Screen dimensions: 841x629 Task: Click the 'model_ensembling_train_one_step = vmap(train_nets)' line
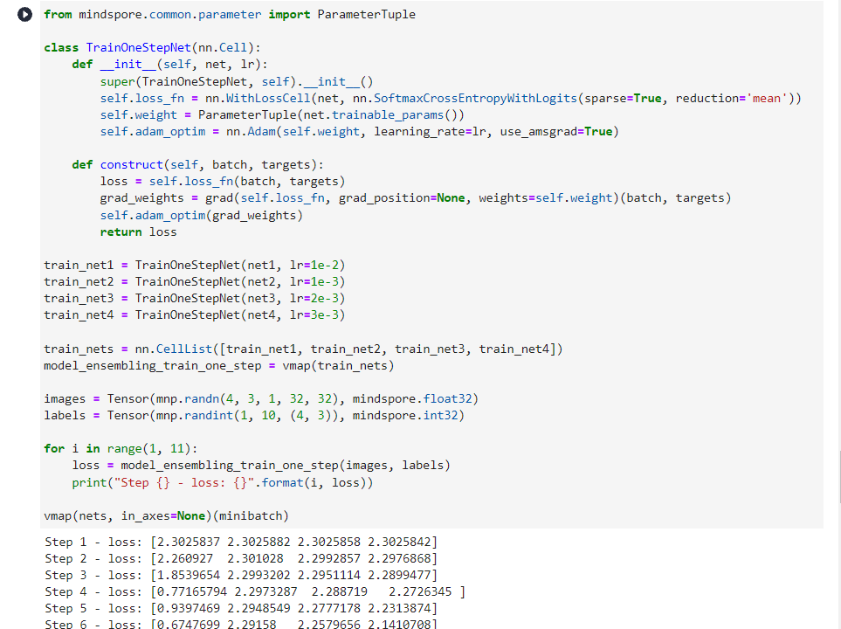coord(219,365)
